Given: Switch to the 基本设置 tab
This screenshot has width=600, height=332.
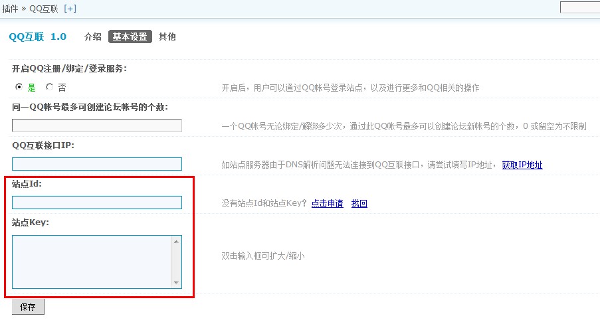Looking at the screenshot, I should tap(130, 37).
